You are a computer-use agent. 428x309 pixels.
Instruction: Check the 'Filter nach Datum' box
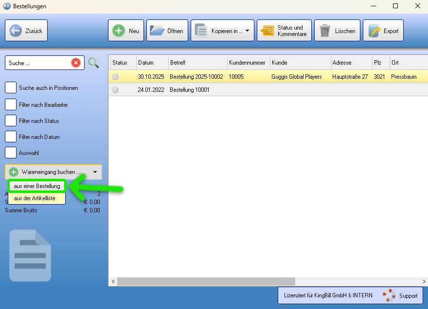coord(11,137)
